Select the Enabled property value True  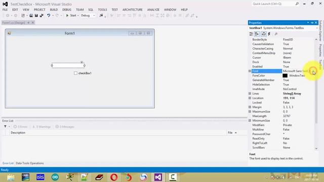tap(286, 67)
